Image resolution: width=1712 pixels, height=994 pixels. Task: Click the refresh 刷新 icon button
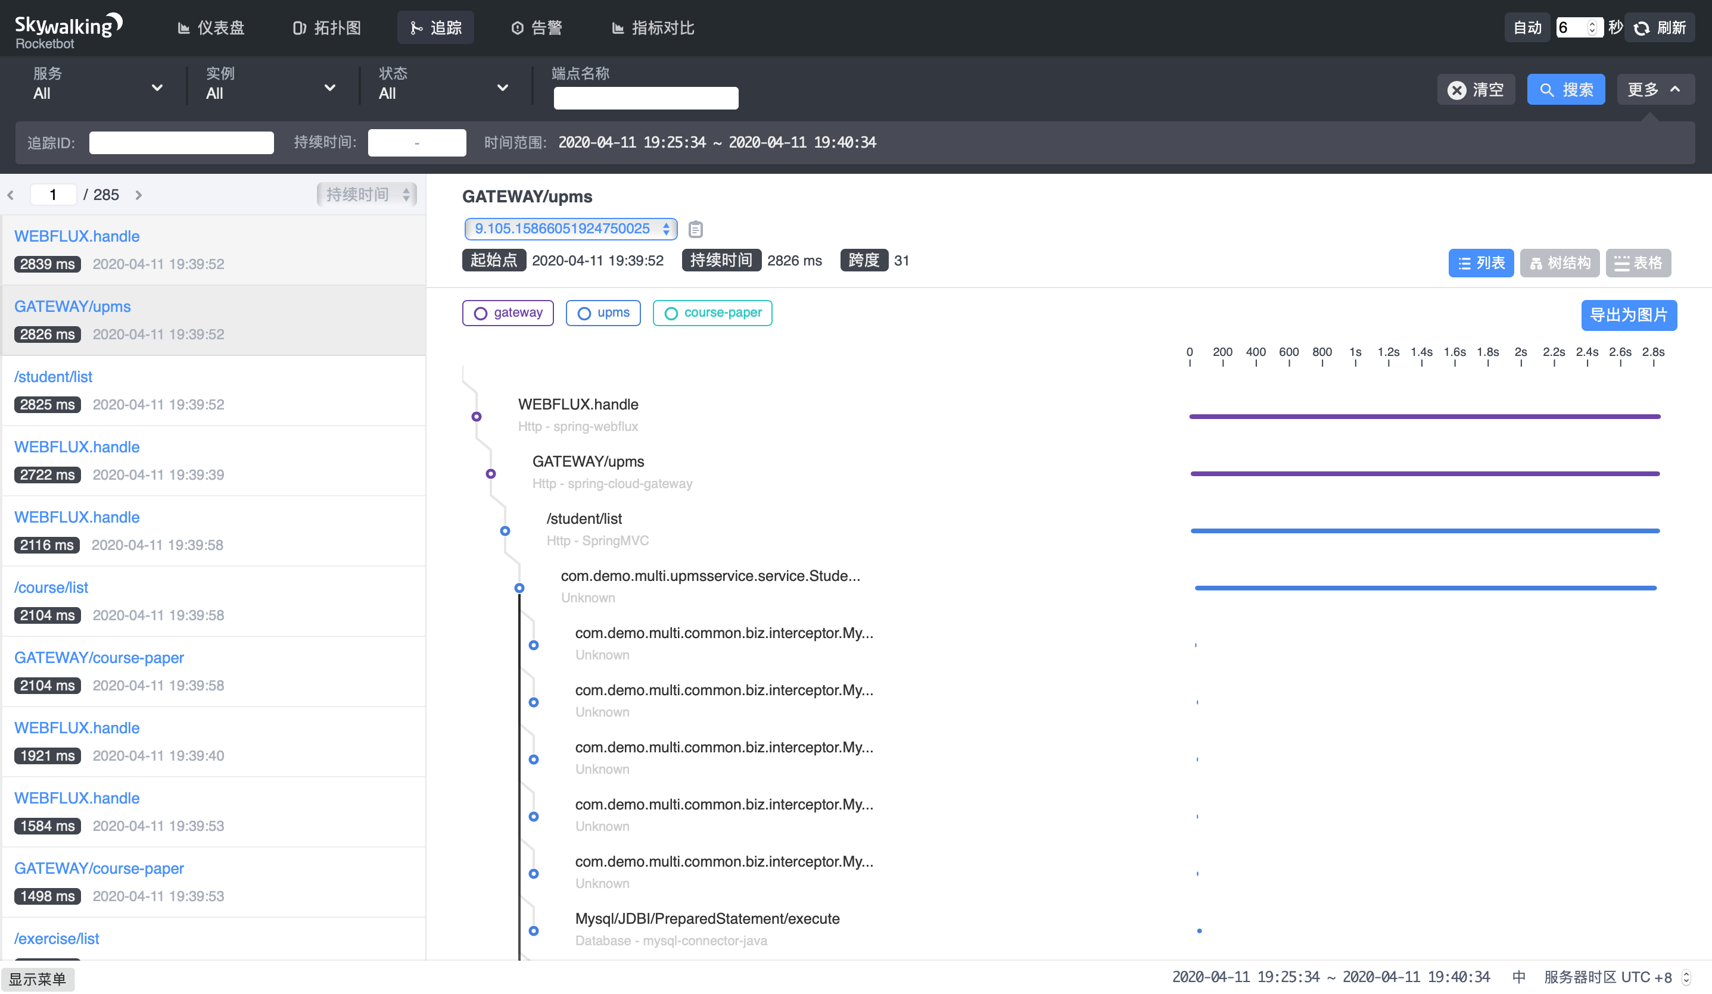pos(1659,28)
